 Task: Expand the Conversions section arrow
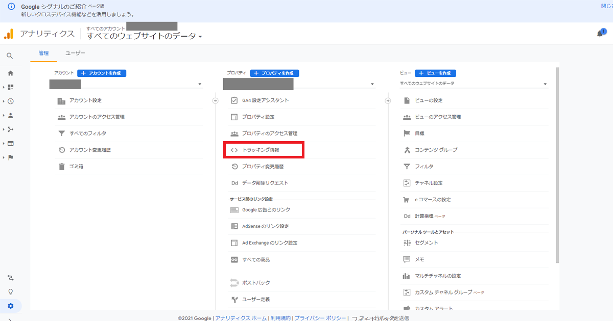4,157
